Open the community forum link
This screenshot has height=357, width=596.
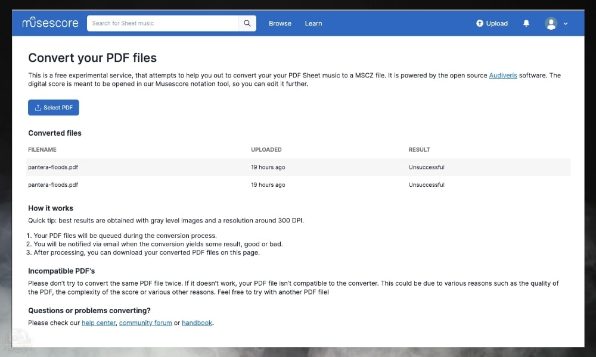coord(145,322)
